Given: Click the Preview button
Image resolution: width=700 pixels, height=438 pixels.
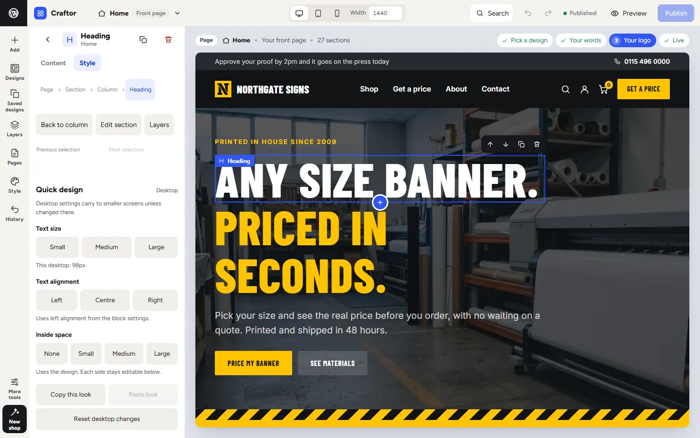Looking at the screenshot, I should point(629,13).
